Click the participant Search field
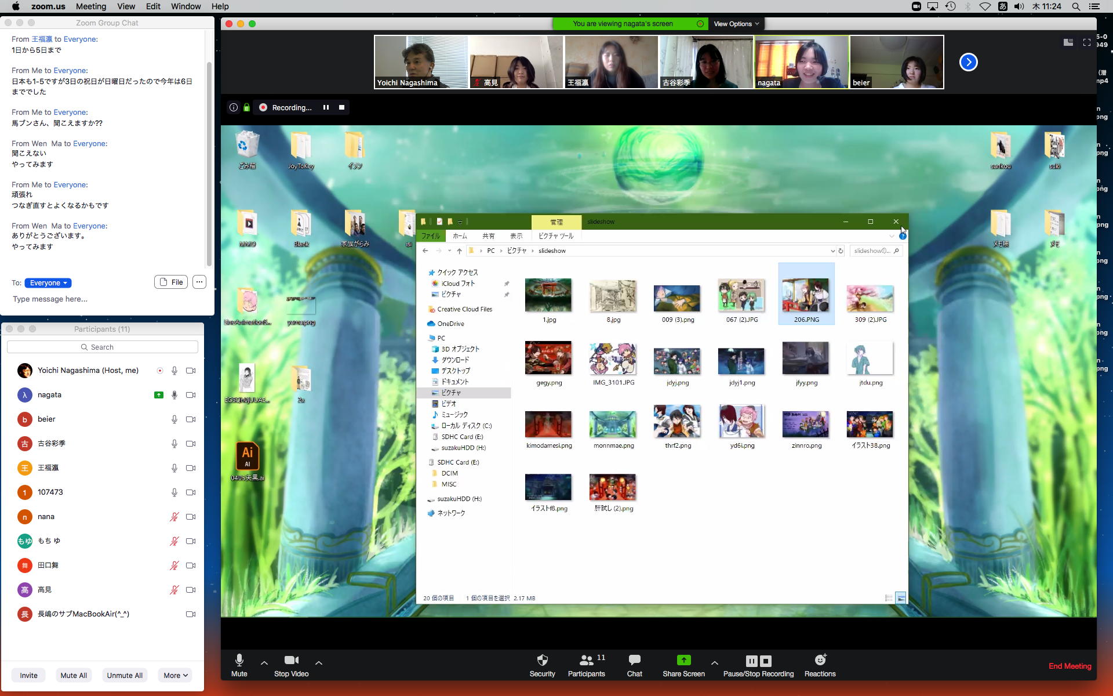The width and height of the screenshot is (1113, 696). tap(103, 347)
